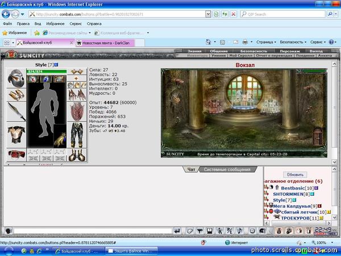Click the gloves equipment slot
Screen dimensions: 341x256
77,95
